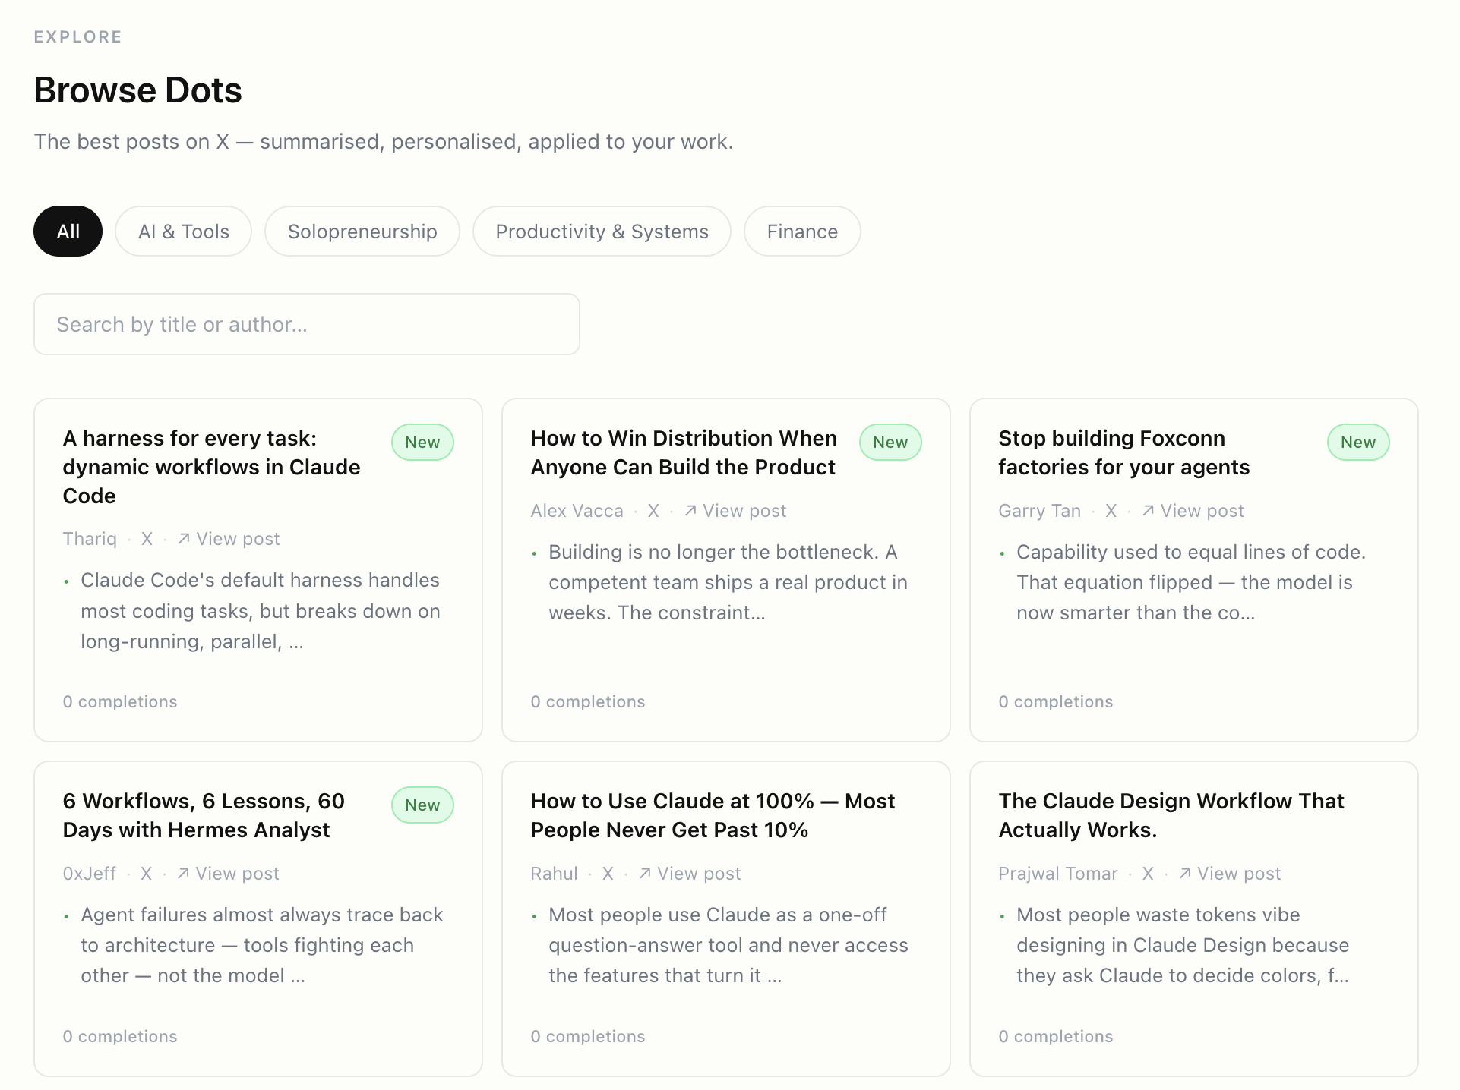The image size is (1460, 1090).
Task: Click '0 completions' on the Foxconn card
Action: [x=1056, y=701]
